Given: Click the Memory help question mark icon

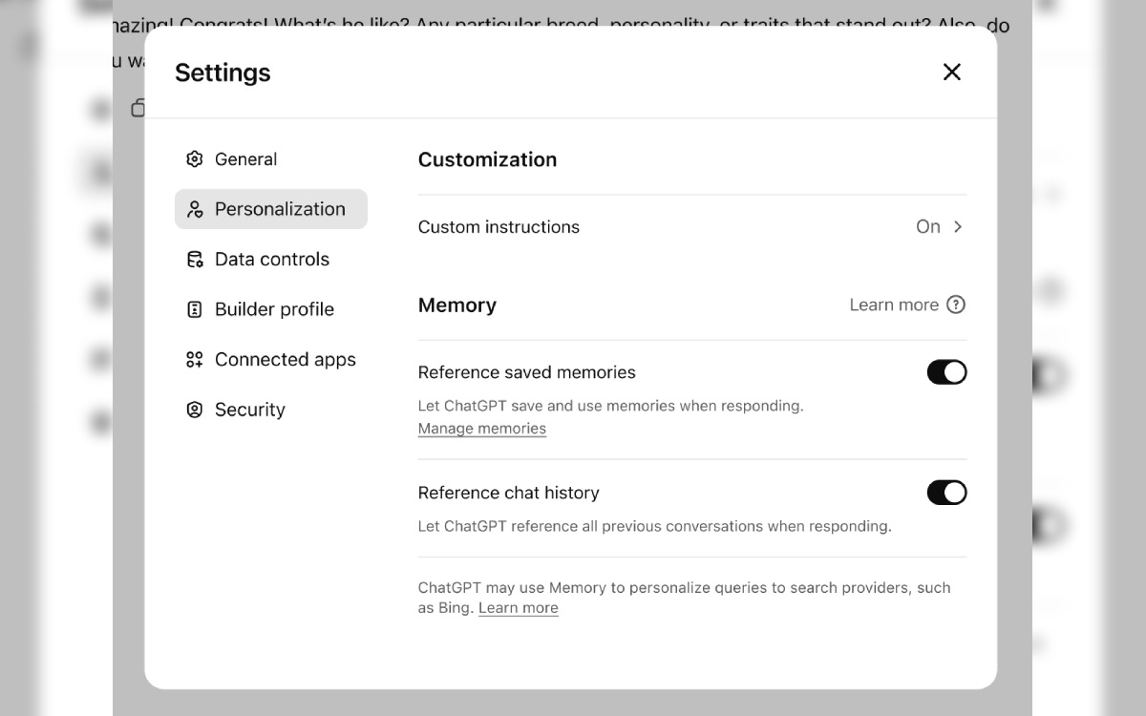Looking at the screenshot, I should 956,305.
